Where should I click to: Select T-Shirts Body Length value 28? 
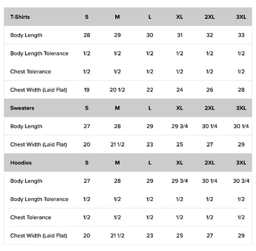click(87, 35)
